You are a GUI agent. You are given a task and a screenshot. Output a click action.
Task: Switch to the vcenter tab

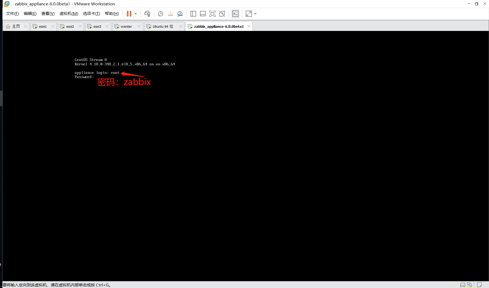point(126,26)
